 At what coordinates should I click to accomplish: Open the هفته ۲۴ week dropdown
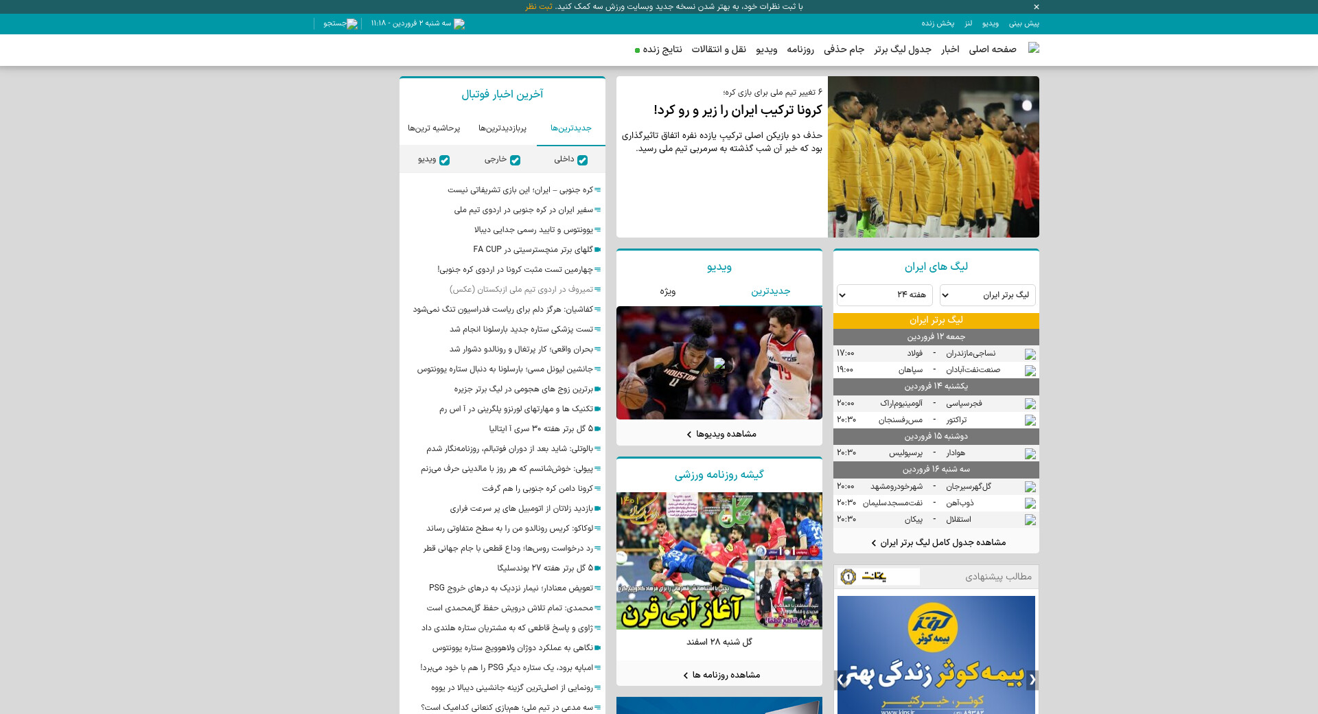[885, 295]
